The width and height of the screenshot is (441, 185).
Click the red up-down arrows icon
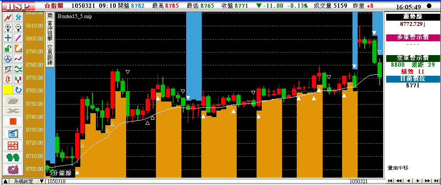tap(8, 80)
